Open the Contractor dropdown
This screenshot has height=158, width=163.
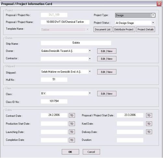[90, 59]
